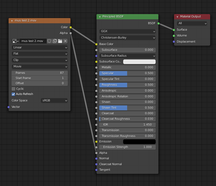Click the Subsurface value slider
This screenshot has width=216, height=186.
(x=127, y=50)
